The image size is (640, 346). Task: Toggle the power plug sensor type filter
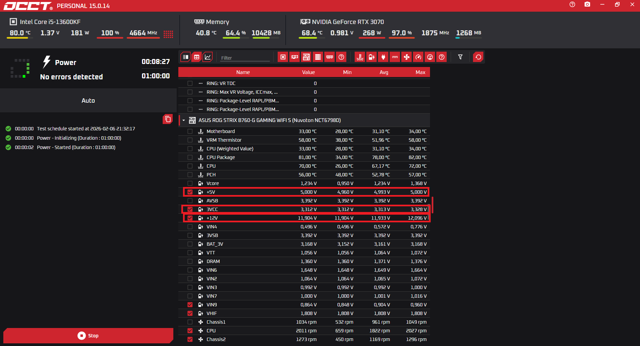[x=383, y=57]
